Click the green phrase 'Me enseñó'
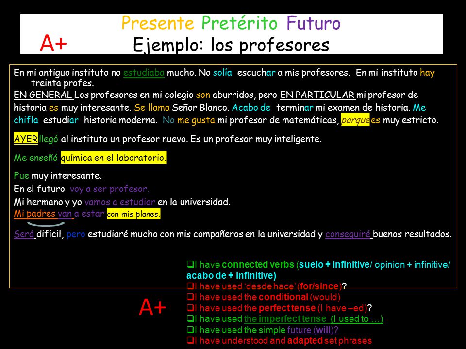 coord(35,158)
